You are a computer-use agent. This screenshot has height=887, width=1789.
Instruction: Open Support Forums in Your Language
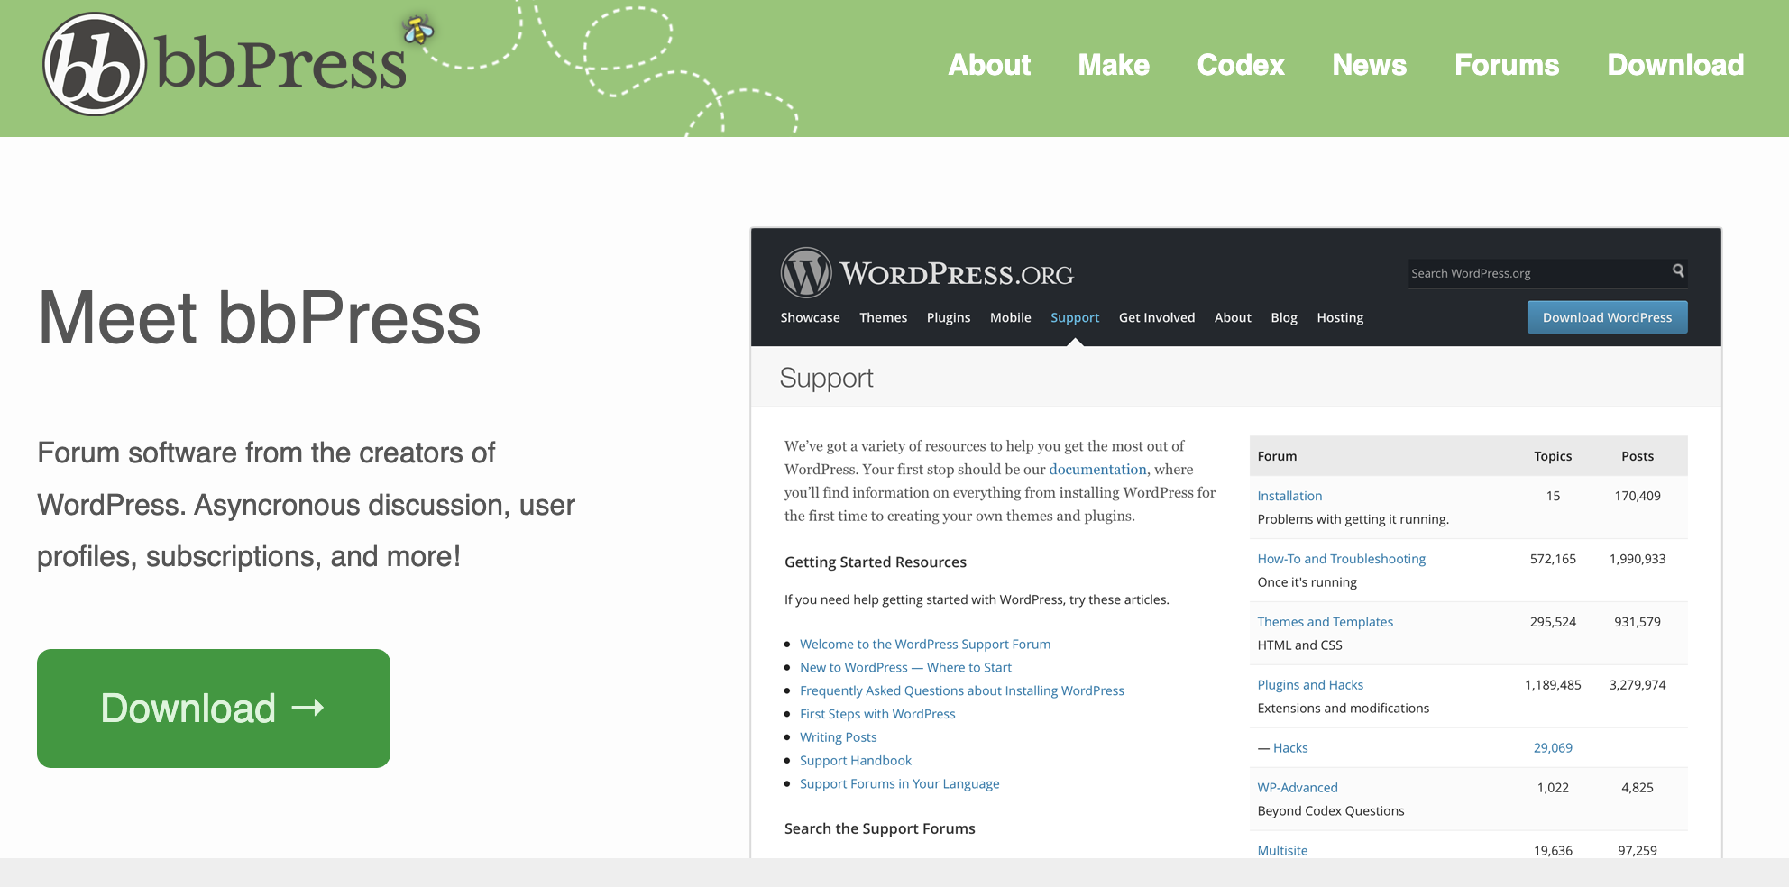click(x=899, y=784)
